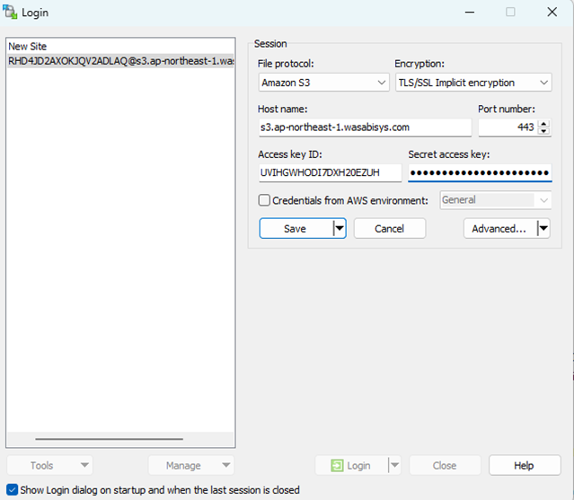Open the General AWS profile dropdown
The width and height of the screenshot is (574, 500).
pos(495,200)
